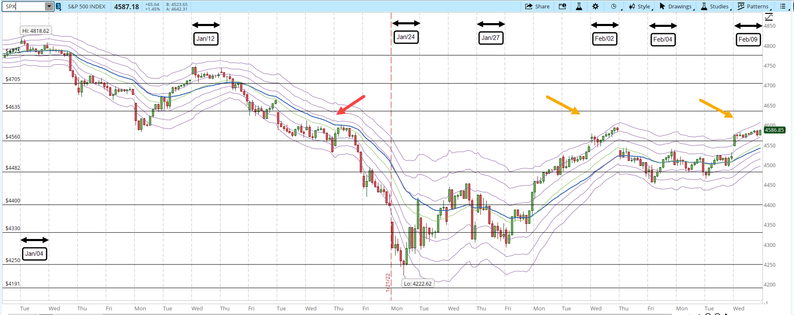Open the symbol selector dropdown arrow
Viewport: 794px width, 315px height.
pos(49,6)
